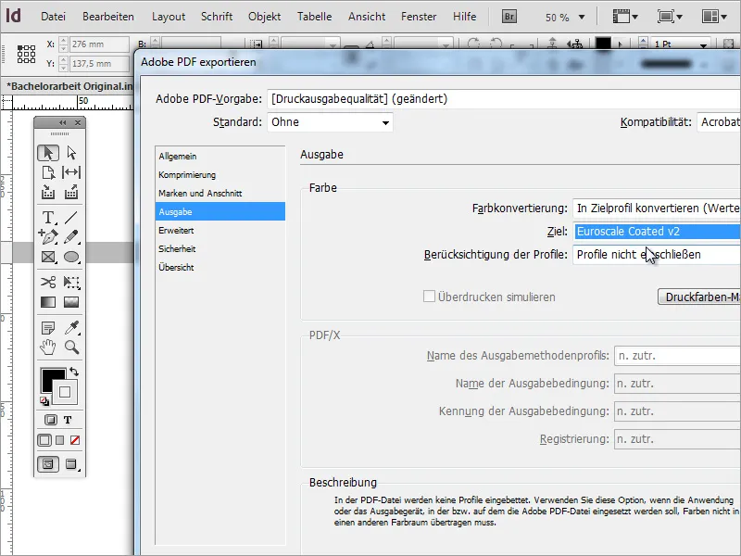Open the Farbkonvertierung dropdown

657,208
